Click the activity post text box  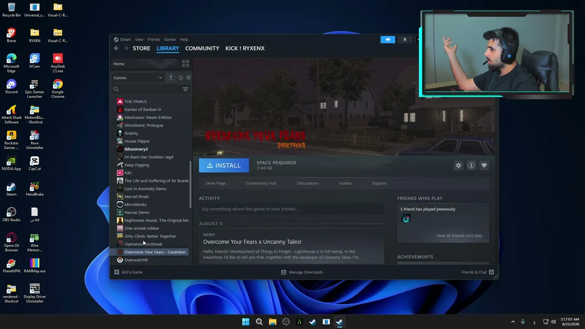[x=292, y=209]
